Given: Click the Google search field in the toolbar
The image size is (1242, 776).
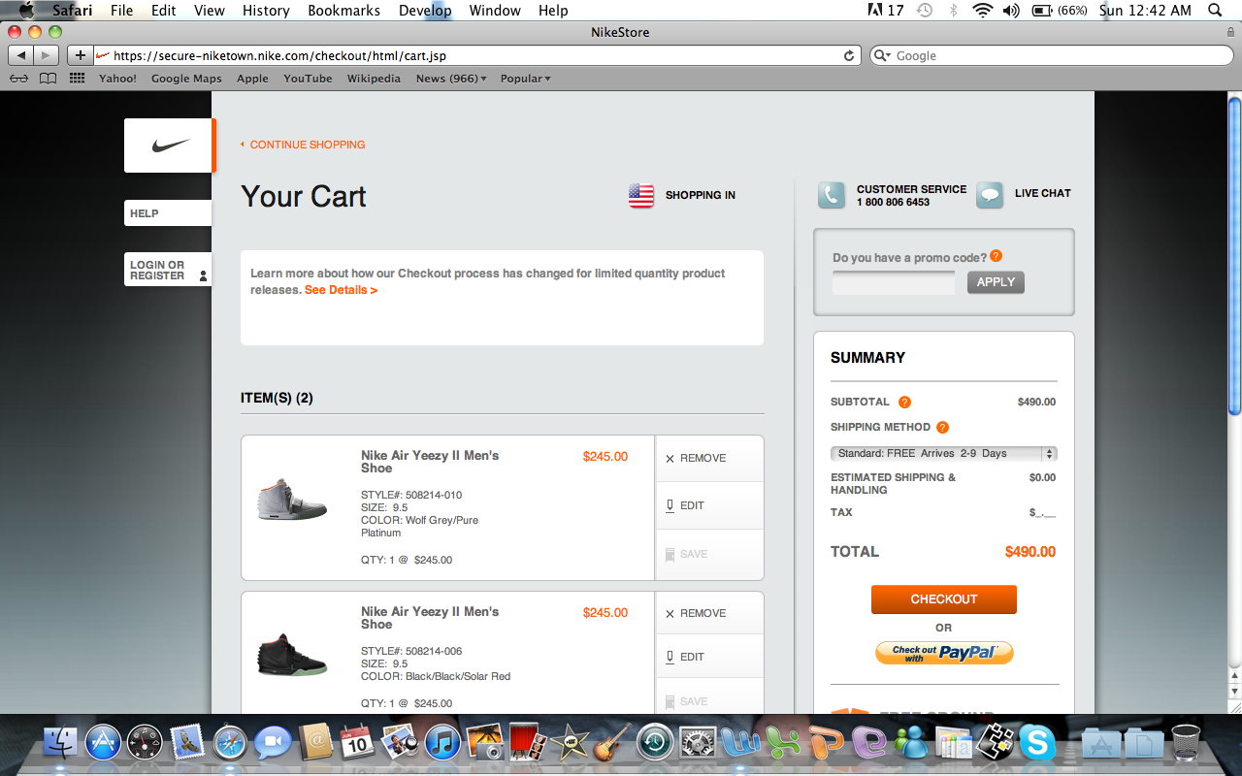Looking at the screenshot, I should 1050,56.
